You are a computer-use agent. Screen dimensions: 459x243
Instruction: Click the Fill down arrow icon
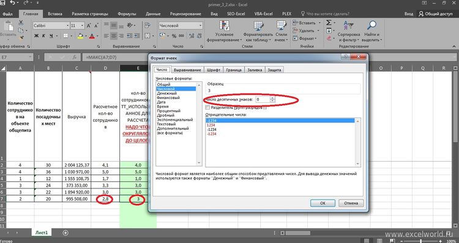pyautogui.click(x=329, y=31)
